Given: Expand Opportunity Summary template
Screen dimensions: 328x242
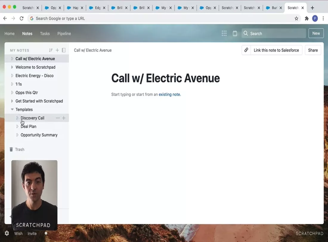Looking at the screenshot, I should 17,135.
